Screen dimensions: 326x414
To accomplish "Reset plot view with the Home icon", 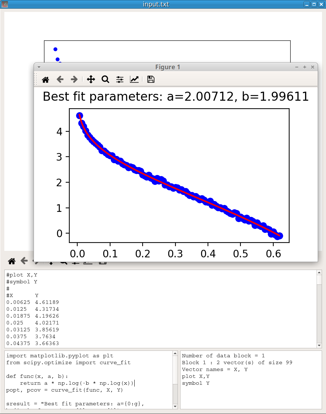I will tap(45, 79).
